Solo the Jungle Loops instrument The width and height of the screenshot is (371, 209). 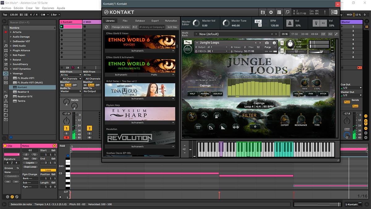(282, 43)
